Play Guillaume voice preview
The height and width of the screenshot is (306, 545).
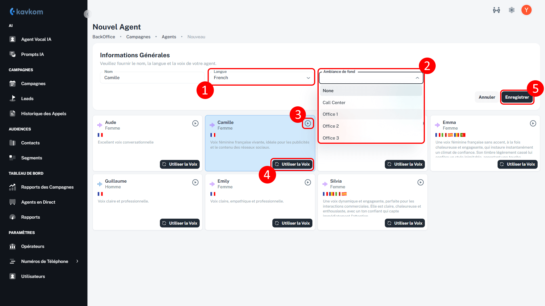(x=195, y=182)
